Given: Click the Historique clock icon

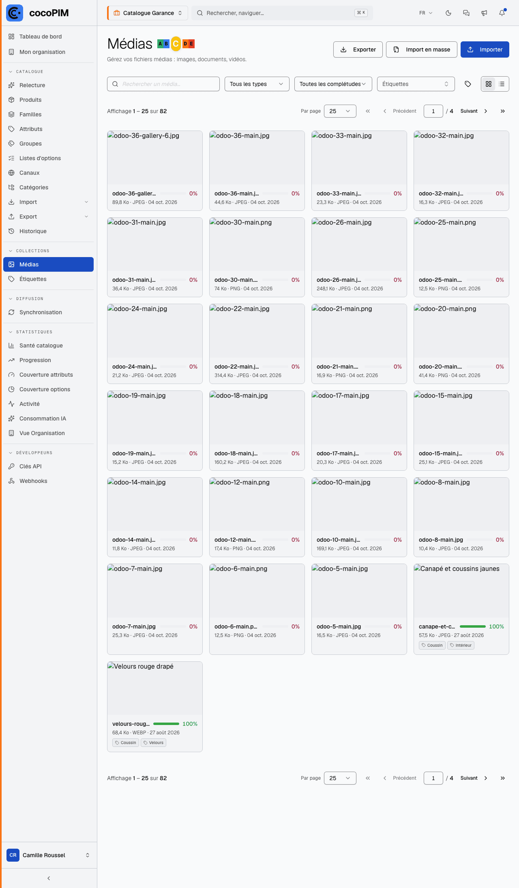Looking at the screenshot, I should [x=11, y=231].
